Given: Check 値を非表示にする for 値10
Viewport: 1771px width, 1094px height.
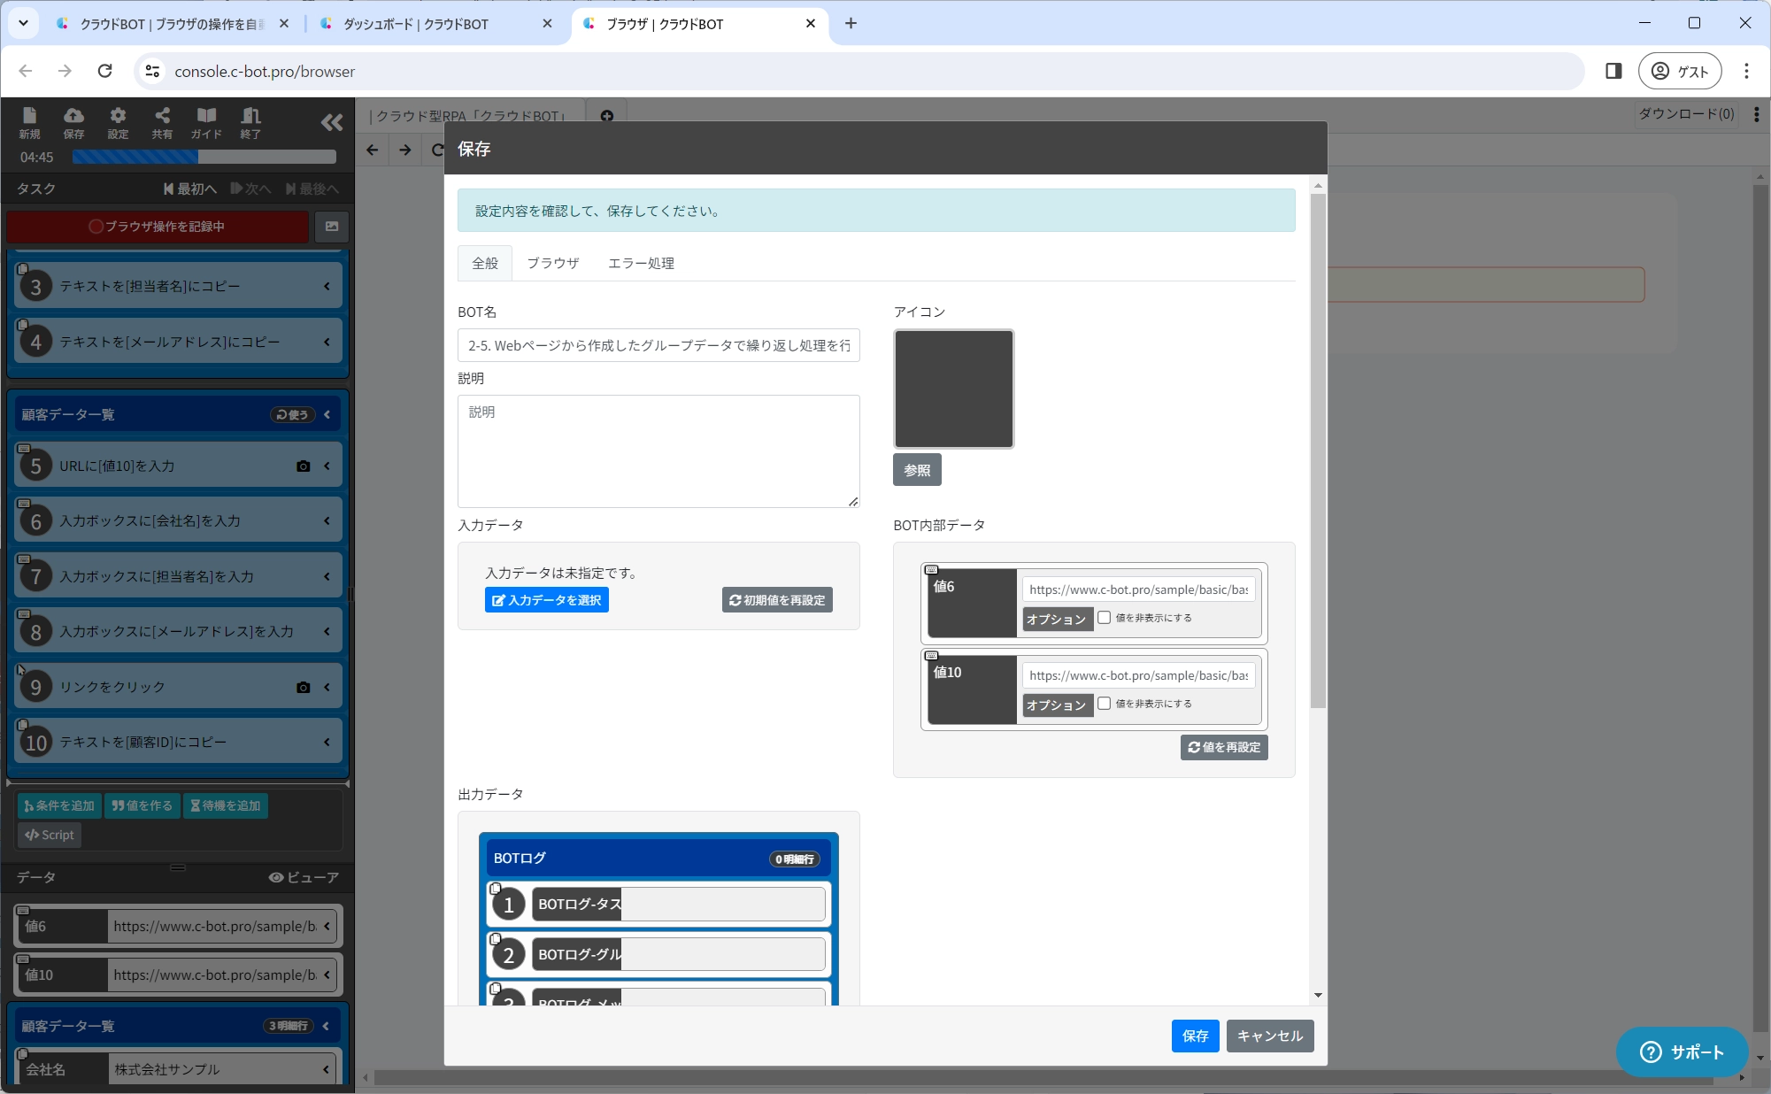Looking at the screenshot, I should [1105, 704].
